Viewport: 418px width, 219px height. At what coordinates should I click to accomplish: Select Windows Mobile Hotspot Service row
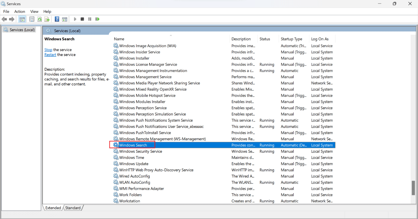pyautogui.click(x=224, y=95)
